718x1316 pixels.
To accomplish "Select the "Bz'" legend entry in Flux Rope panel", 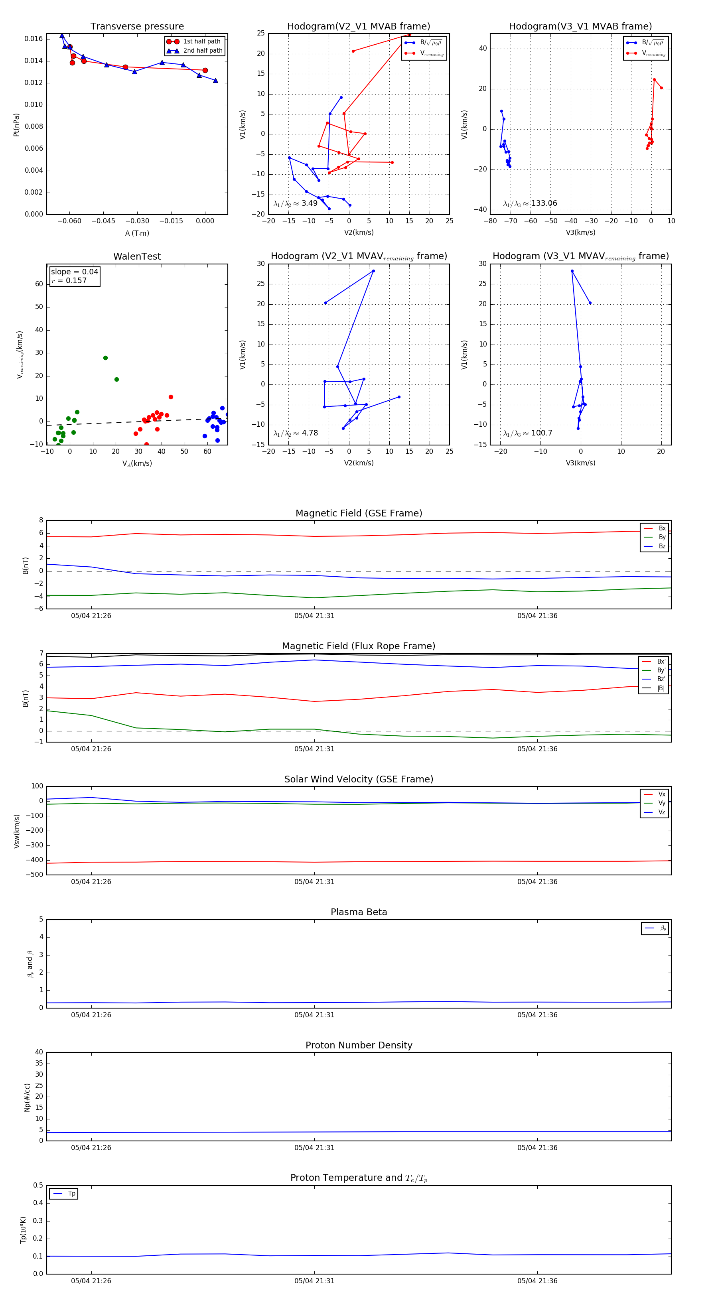I will pos(654,680).
